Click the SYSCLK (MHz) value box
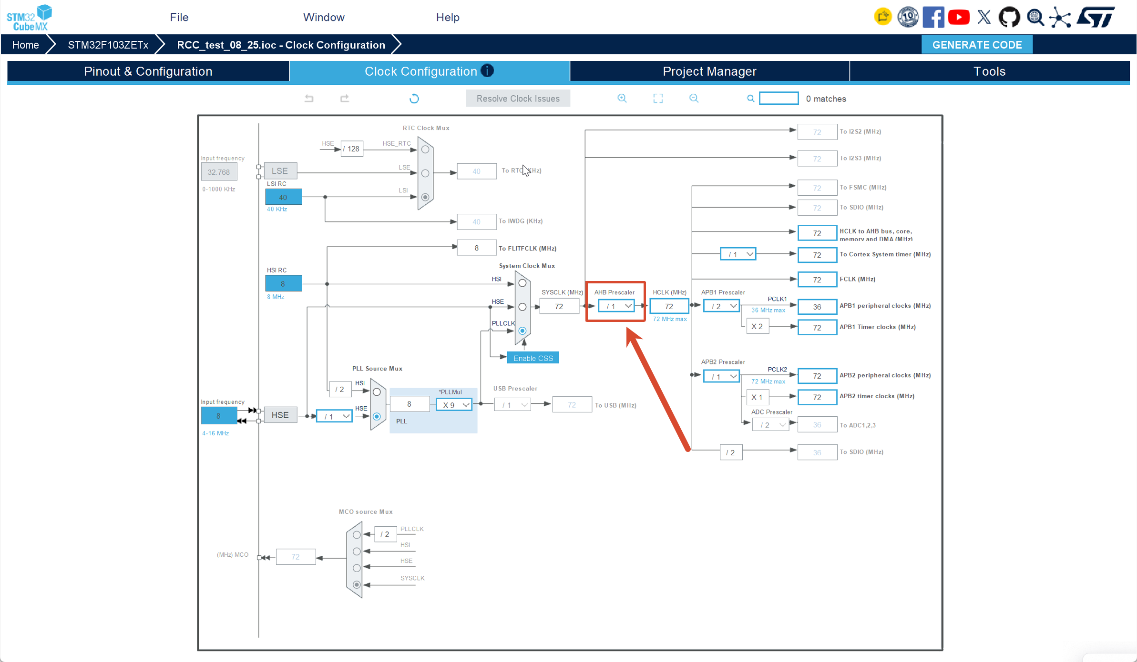1137x662 pixels. (559, 306)
